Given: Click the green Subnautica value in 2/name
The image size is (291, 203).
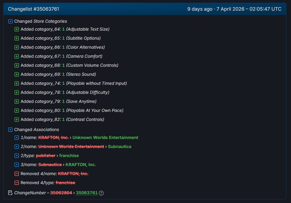Looking at the screenshot, I should coord(120,147).
